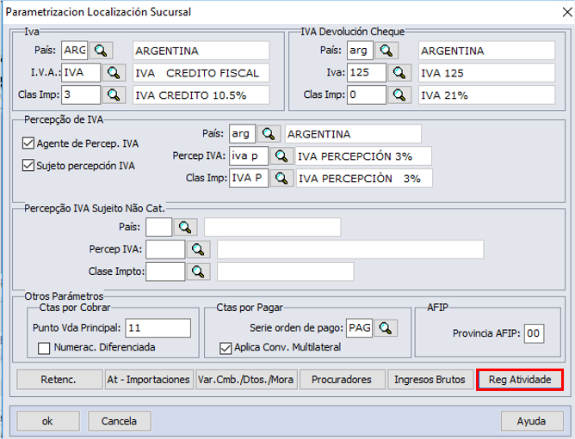Open Procuradores button
This screenshot has height=439, width=575.
tap(342, 380)
